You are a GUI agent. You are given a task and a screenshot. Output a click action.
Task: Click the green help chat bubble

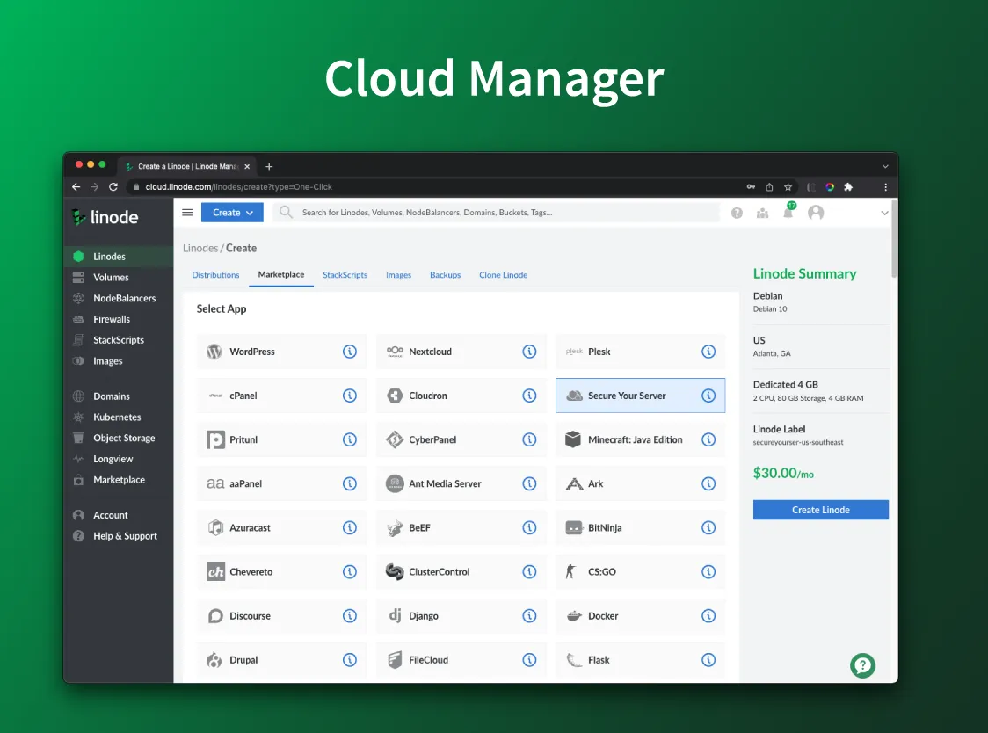pos(862,665)
